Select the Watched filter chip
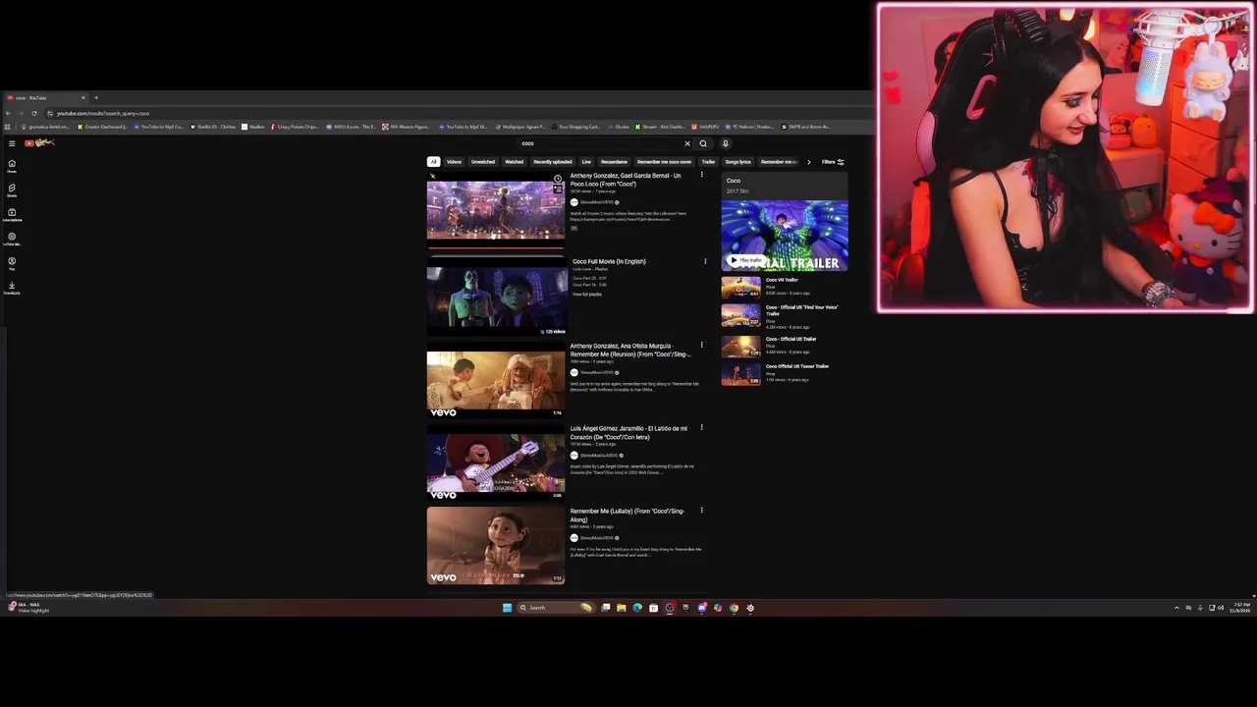Viewport: 1257px width, 707px height. pyautogui.click(x=515, y=162)
